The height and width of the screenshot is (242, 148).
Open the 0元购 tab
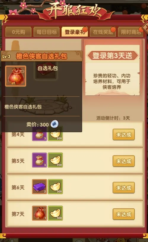pyautogui.click(x=18, y=32)
